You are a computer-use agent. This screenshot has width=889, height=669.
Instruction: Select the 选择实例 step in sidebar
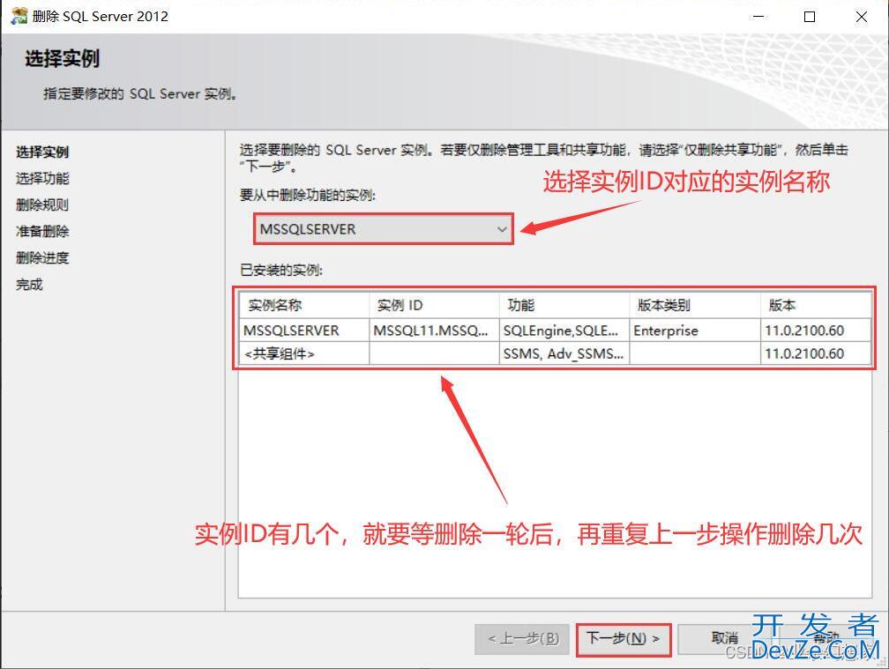click(42, 152)
